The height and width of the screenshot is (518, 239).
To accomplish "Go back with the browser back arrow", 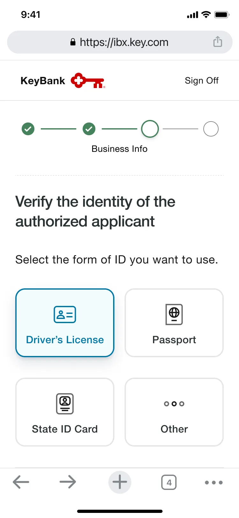I will (x=21, y=482).
